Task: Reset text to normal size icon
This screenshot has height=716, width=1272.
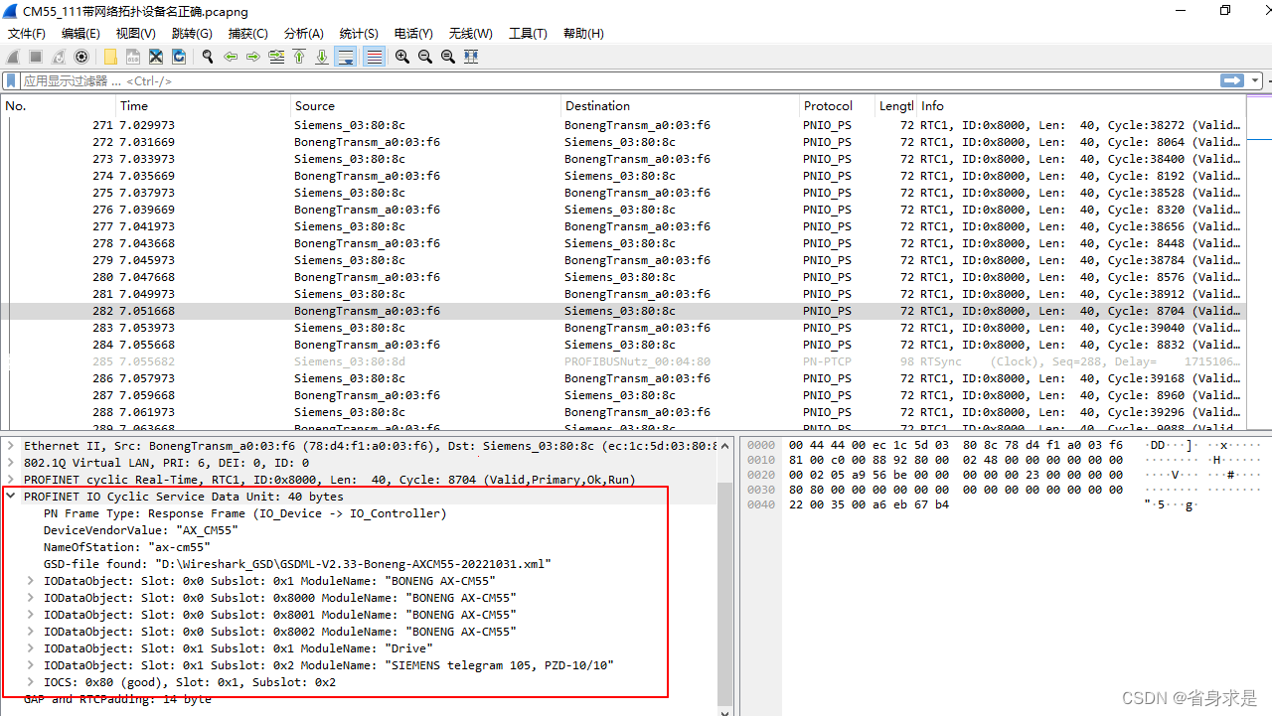Action: (x=448, y=57)
